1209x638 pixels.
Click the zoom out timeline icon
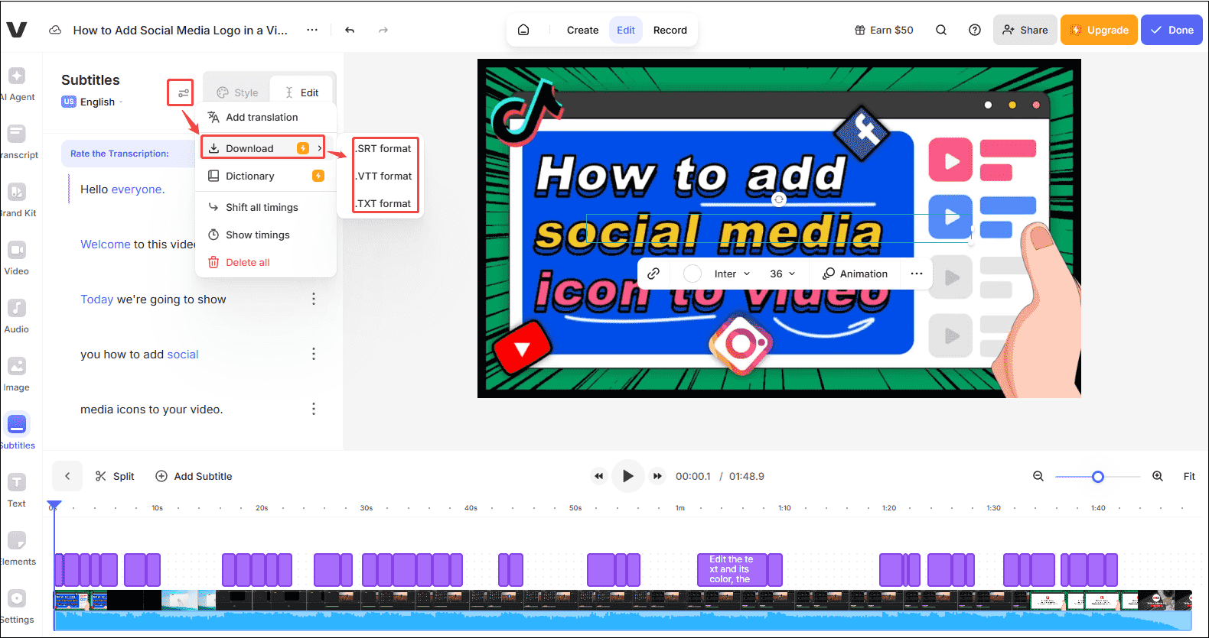click(x=1038, y=476)
